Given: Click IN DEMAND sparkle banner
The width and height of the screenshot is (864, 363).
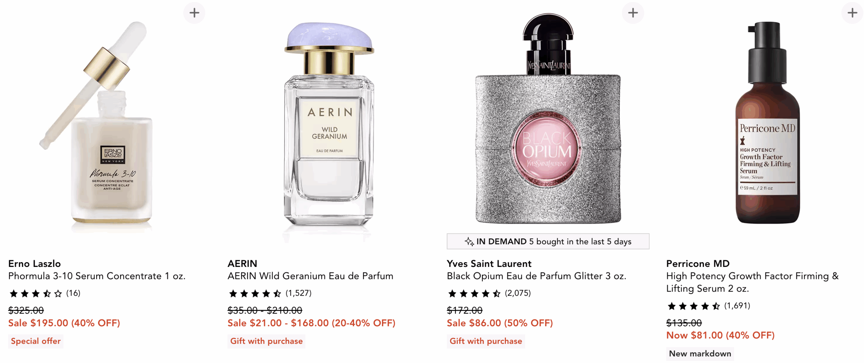Looking at the screenshot, I should 548,241.
